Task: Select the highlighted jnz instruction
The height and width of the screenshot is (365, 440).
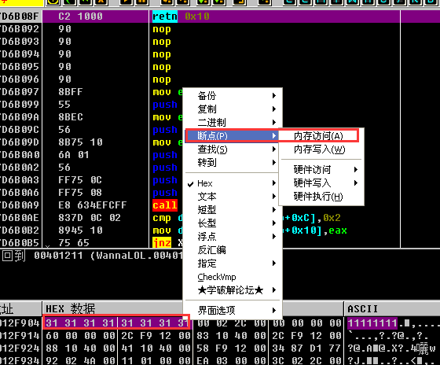Action: tap(162, 243)
